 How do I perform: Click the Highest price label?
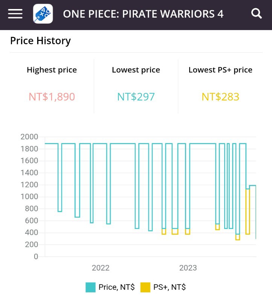(x=52, y=70)
